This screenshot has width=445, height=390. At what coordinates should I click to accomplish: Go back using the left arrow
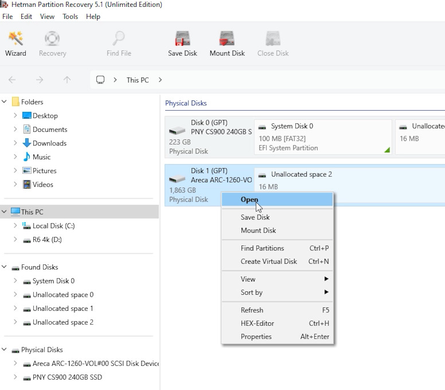point(12,80)
